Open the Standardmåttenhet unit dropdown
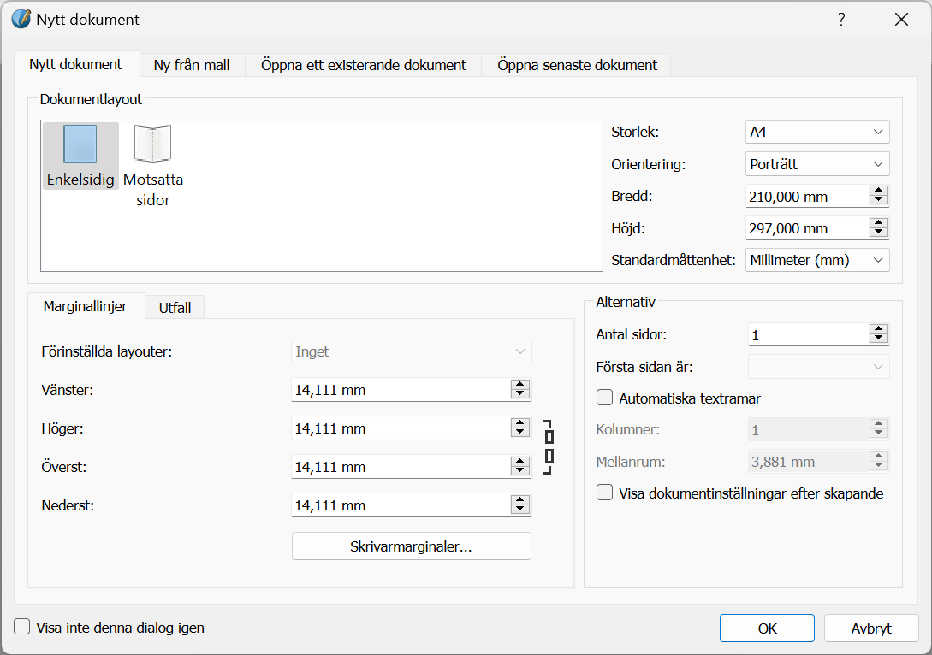The image size is (932, 655). coord(817,260)
